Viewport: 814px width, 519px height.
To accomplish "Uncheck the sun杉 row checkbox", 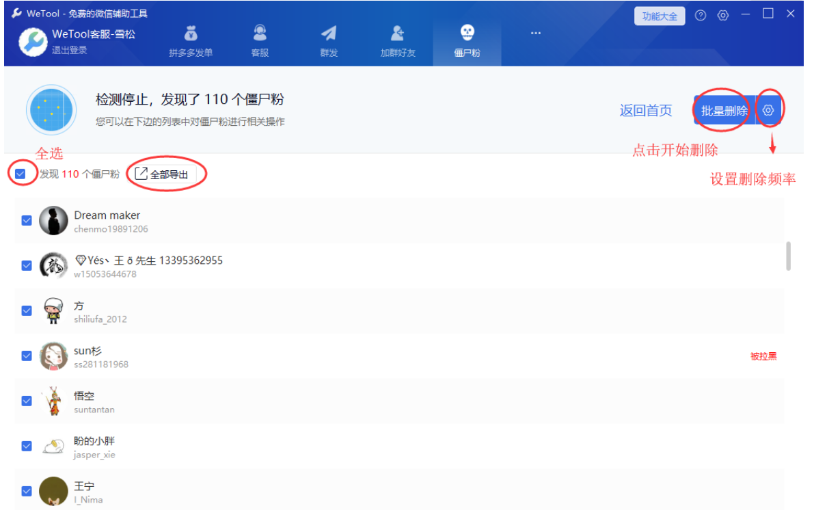I will pos(27,356).
